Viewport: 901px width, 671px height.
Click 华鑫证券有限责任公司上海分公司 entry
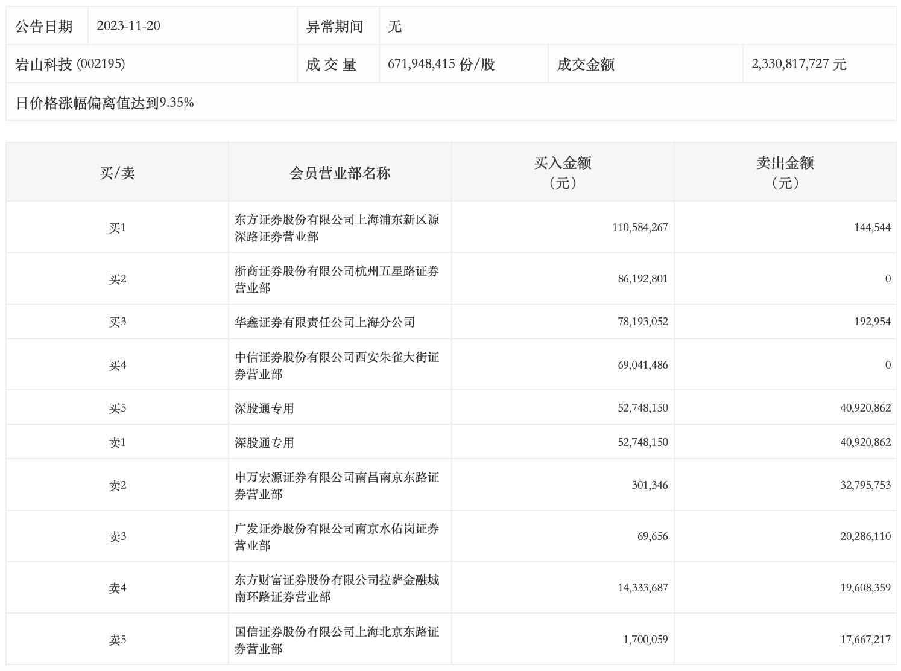pos(324,322)
